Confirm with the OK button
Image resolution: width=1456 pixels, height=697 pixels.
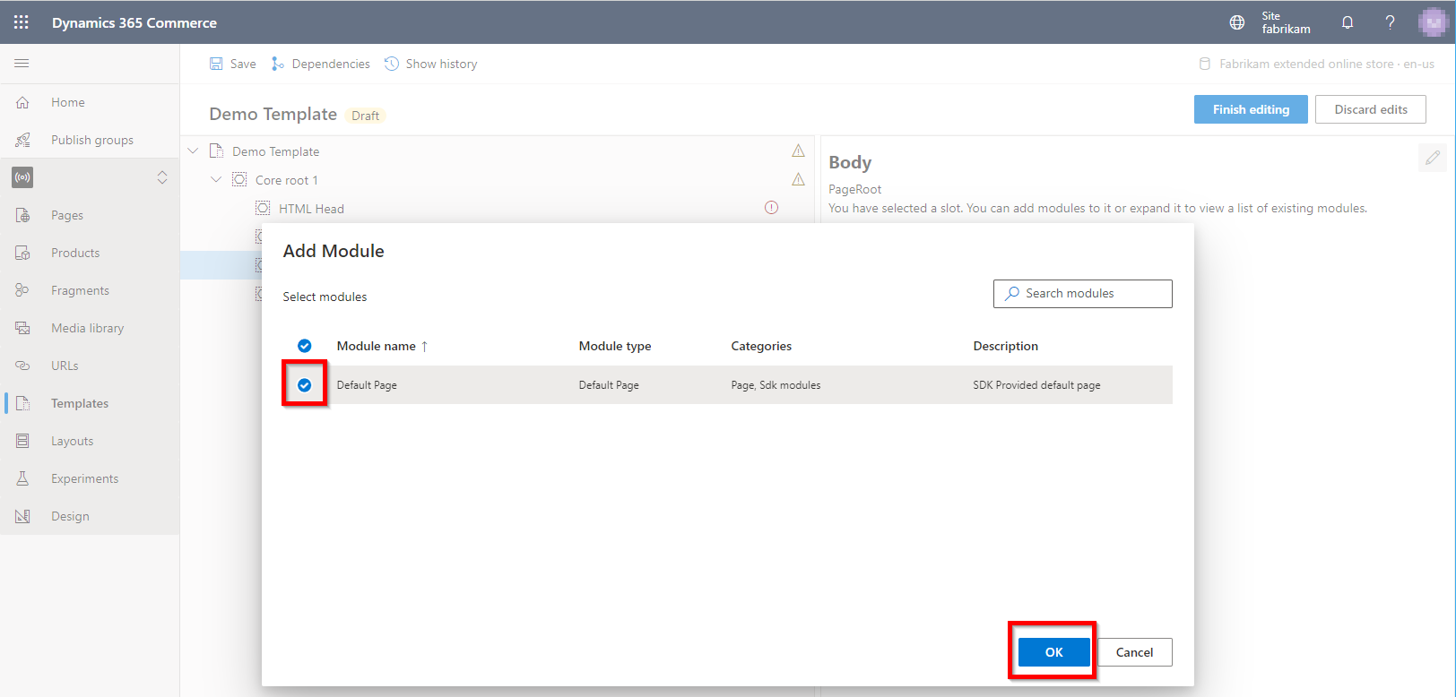(x=1054, y=652)
